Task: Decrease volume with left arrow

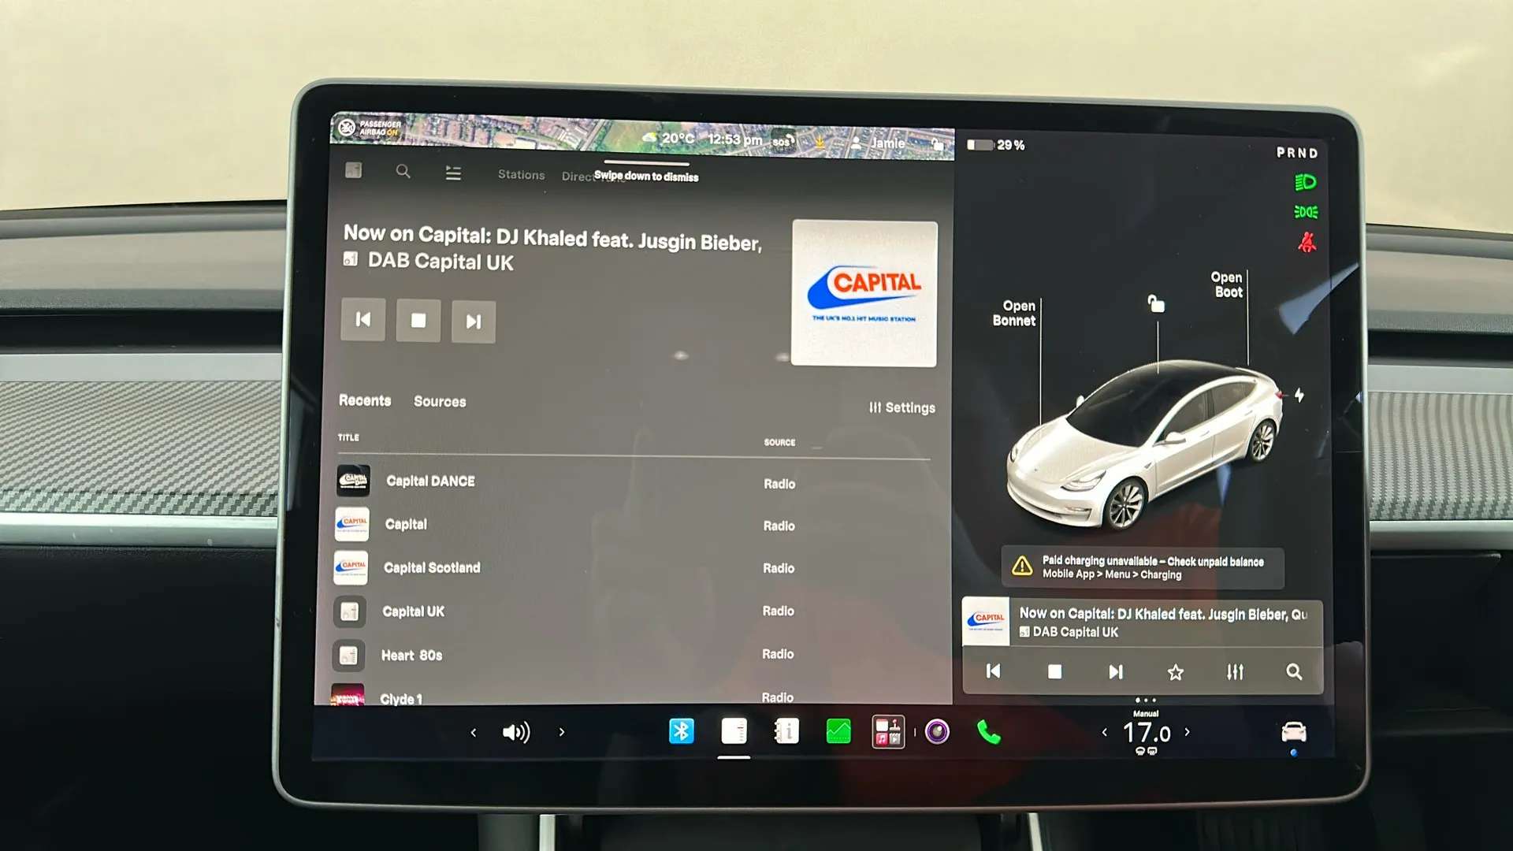Action: click(473, 733)
